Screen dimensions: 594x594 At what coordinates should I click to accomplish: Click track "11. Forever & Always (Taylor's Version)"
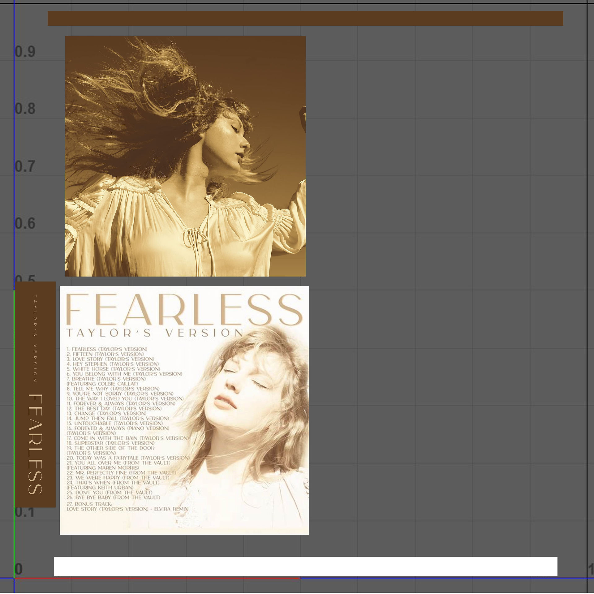(121, 403)
